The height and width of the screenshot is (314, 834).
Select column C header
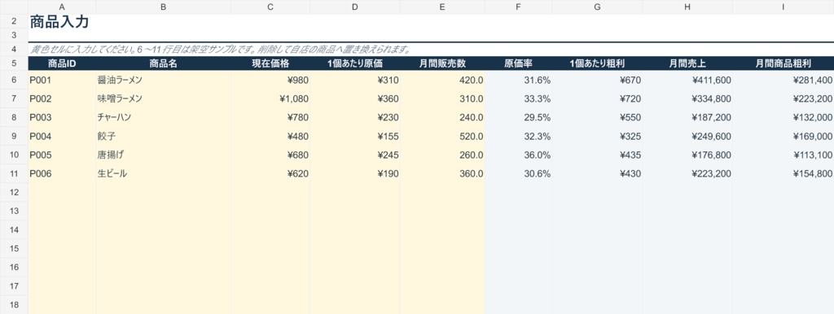tap(270, 7)
